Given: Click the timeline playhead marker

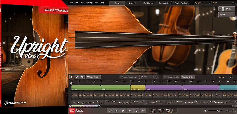Looking at the screenshot, I should pyautogui.click(x=71, y=83).
